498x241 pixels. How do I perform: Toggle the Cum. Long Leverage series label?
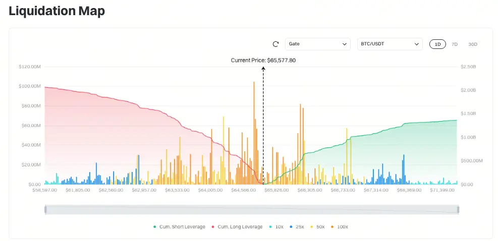coord(240,227)
